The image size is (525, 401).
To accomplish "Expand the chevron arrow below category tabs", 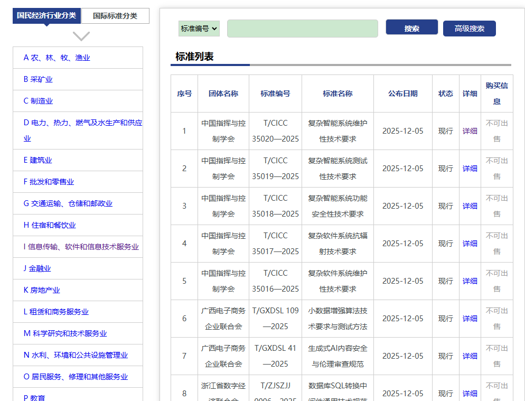I will pyautogui.click(x=81, y=36).
